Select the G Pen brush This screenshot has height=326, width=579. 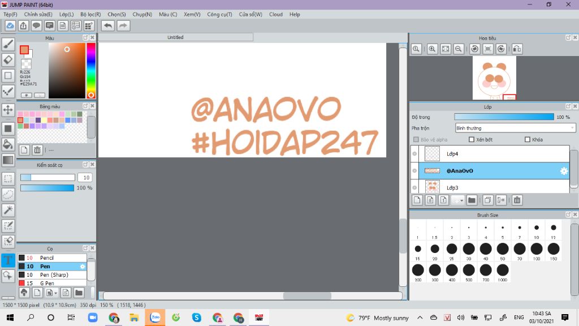point(52,283)
